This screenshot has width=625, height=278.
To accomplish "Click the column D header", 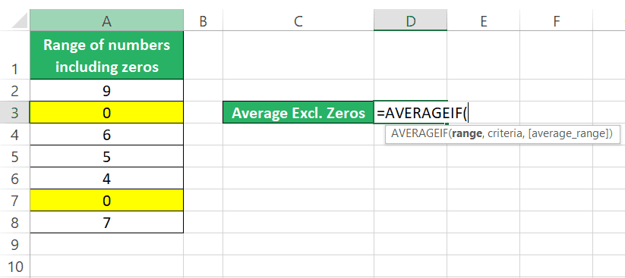I will point(410,20).
